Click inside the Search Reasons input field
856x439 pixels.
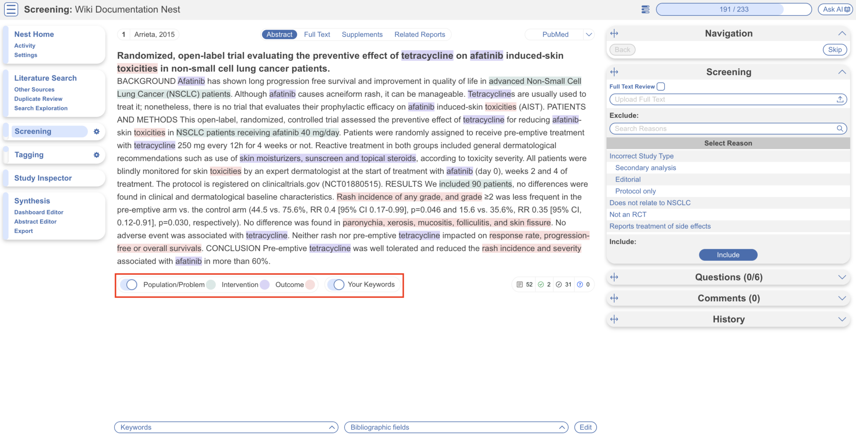(711, 129)
